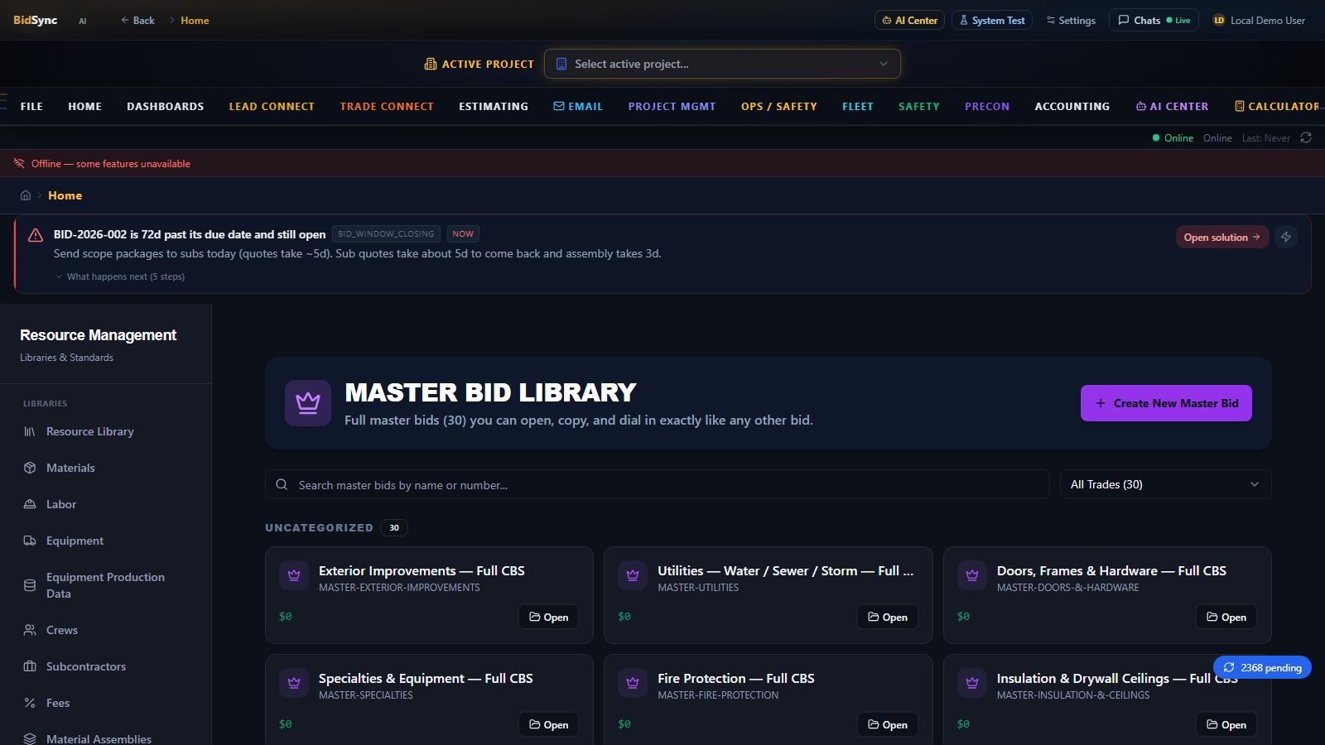Open the Utilities Water/Sewer/Storm master bid
Screen dimensions: 1325x745
887,617
